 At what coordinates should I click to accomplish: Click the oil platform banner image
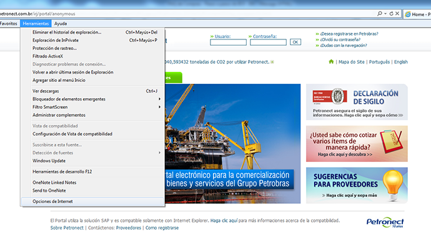(x=232, y=144)
